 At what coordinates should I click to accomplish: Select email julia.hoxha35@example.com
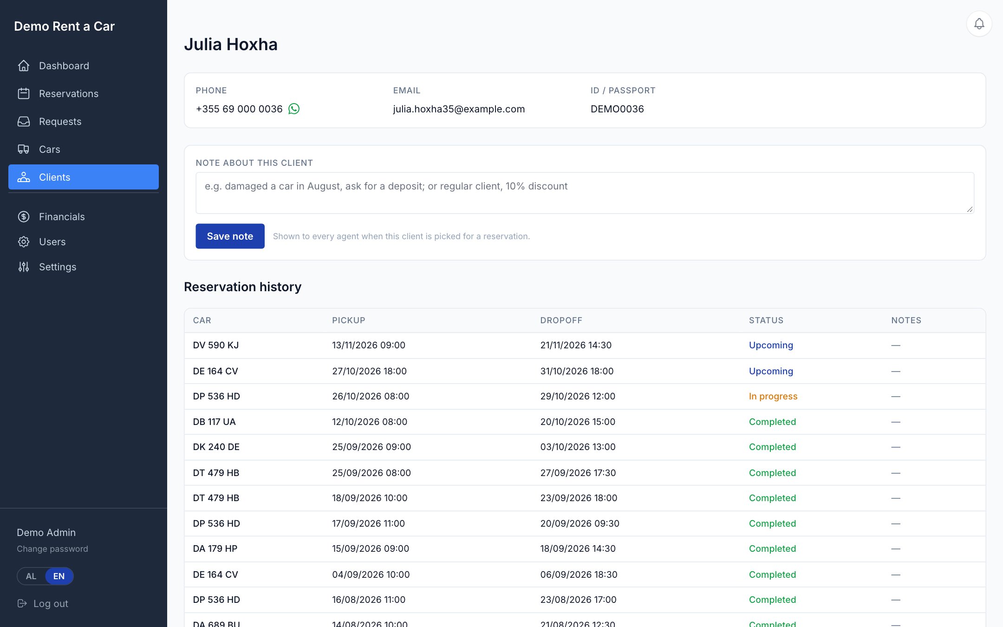point(459,109)
